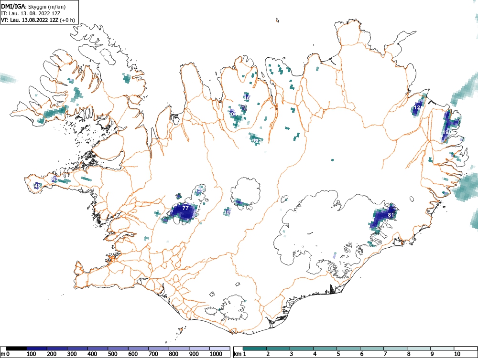Click the 300–400 m legend swatch
This screenshot has width=478, height=358.
(77, 348)
